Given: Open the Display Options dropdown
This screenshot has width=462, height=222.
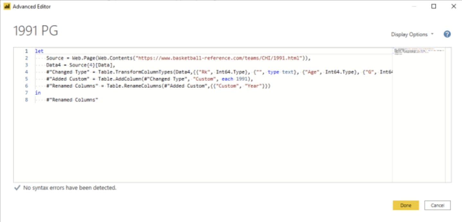Looking at the screenshot, I should 412,34.
